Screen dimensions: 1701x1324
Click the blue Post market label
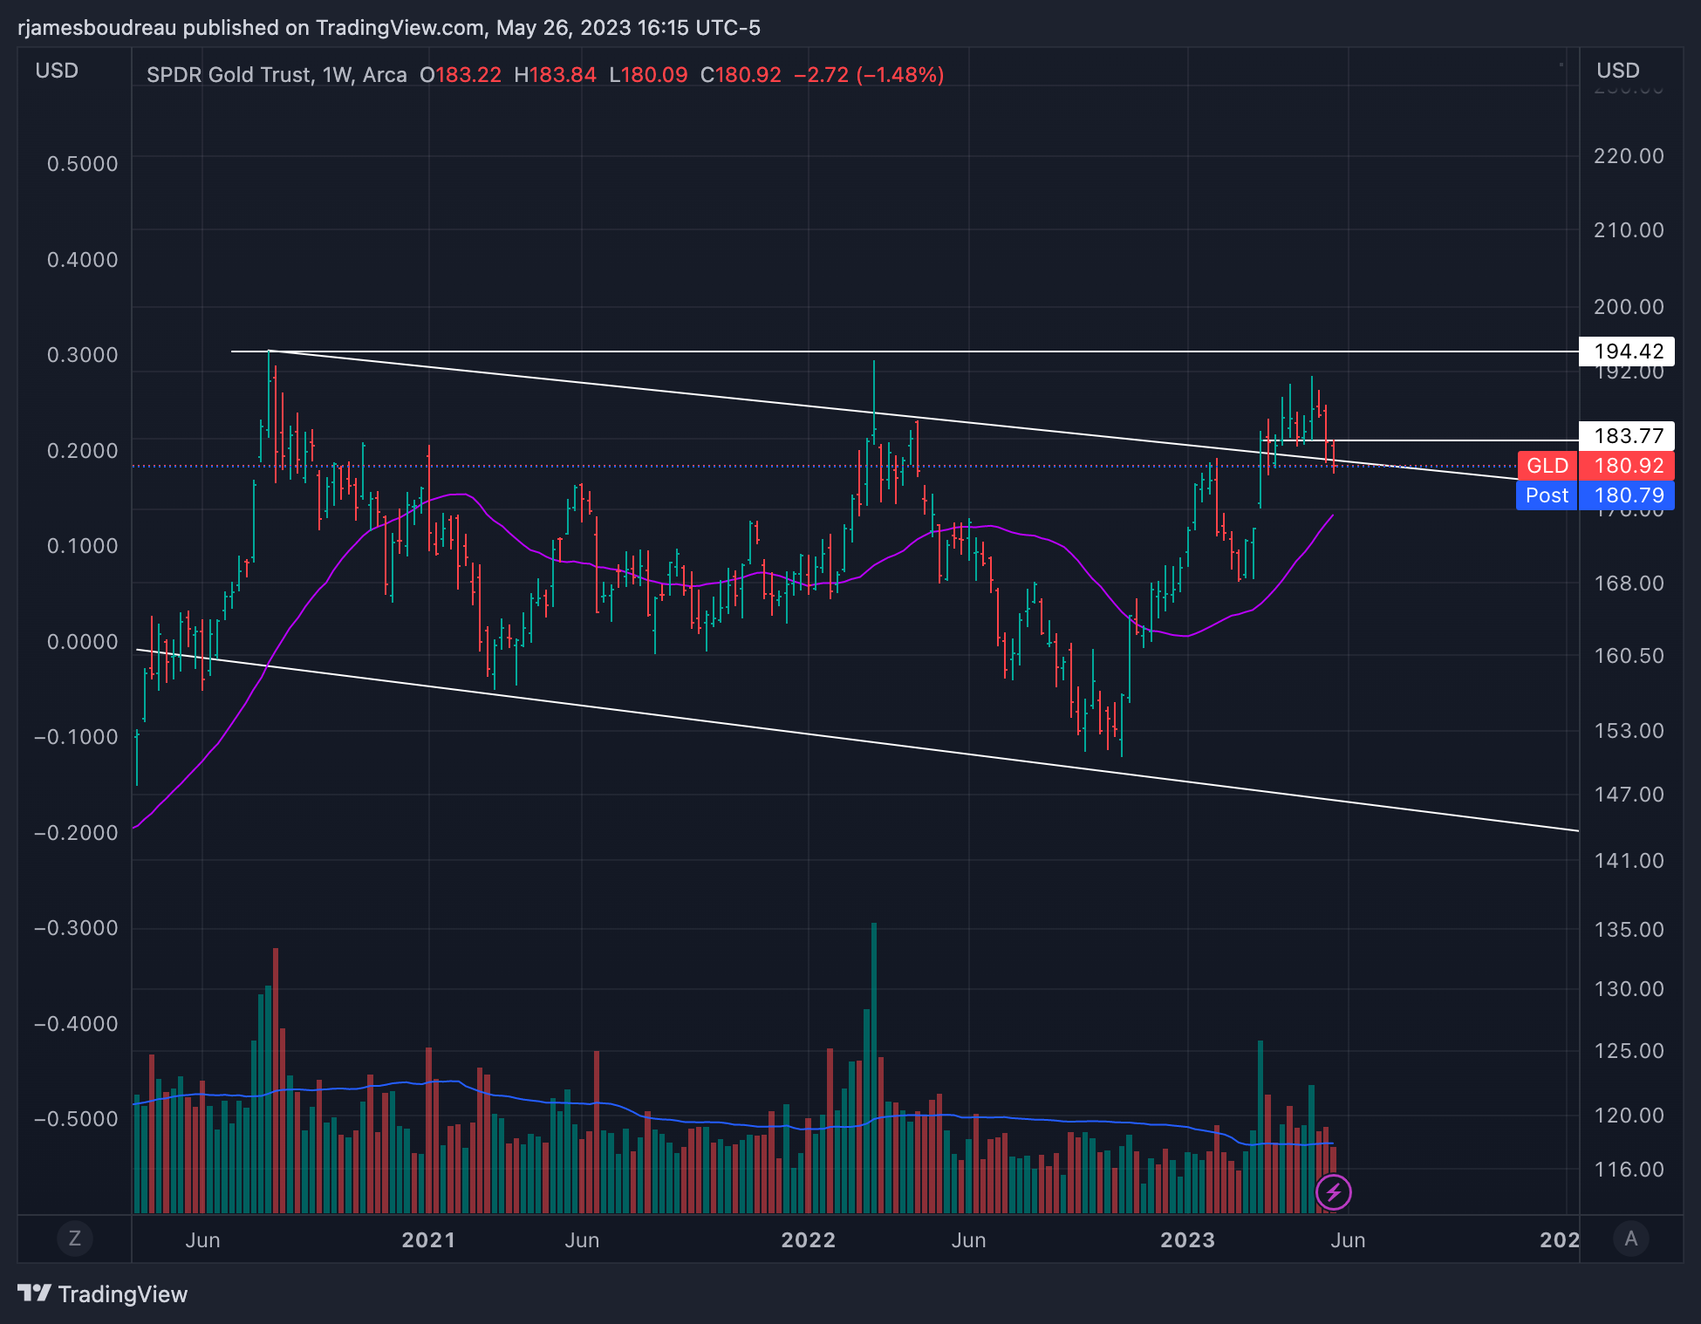1547,495
